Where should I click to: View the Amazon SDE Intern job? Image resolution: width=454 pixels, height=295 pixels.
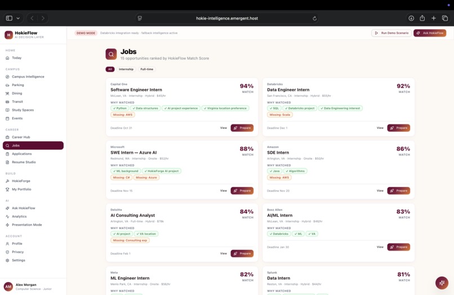[380, 191]
